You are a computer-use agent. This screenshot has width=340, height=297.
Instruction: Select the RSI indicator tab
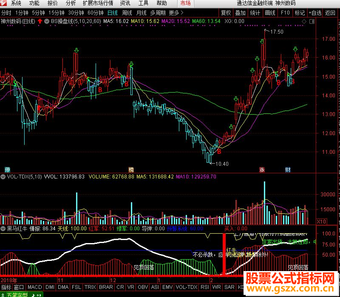coord(205,287)
